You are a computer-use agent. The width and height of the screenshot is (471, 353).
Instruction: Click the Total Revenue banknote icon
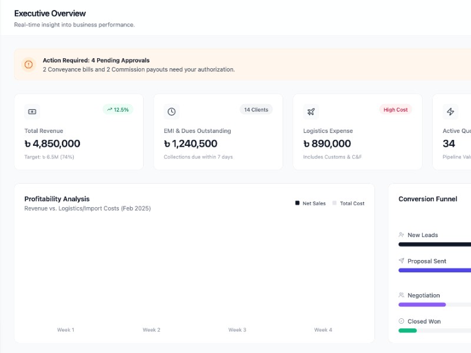point(32,112)
